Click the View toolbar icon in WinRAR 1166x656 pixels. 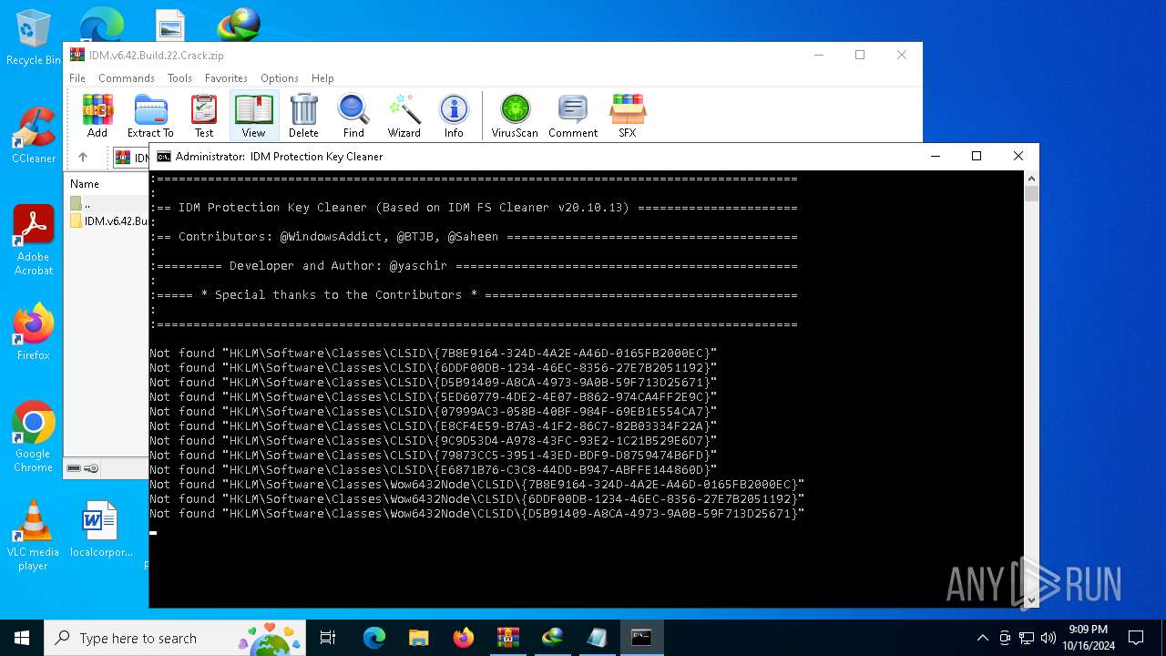[x=253, y=116]
